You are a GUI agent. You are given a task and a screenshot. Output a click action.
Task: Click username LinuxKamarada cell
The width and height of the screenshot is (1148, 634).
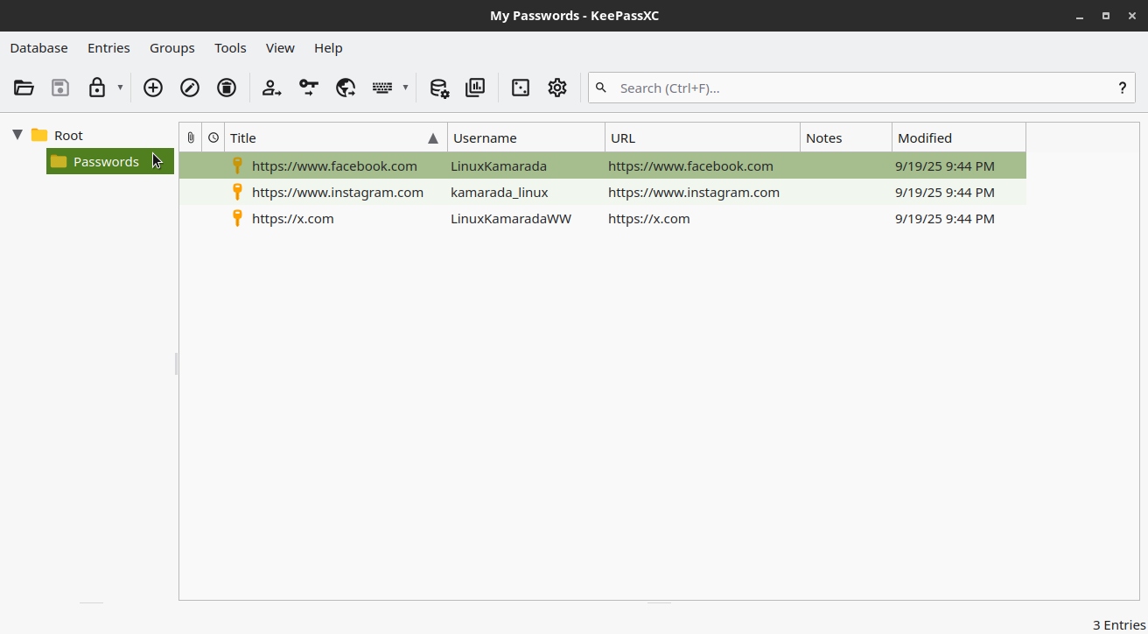[526, 166]
